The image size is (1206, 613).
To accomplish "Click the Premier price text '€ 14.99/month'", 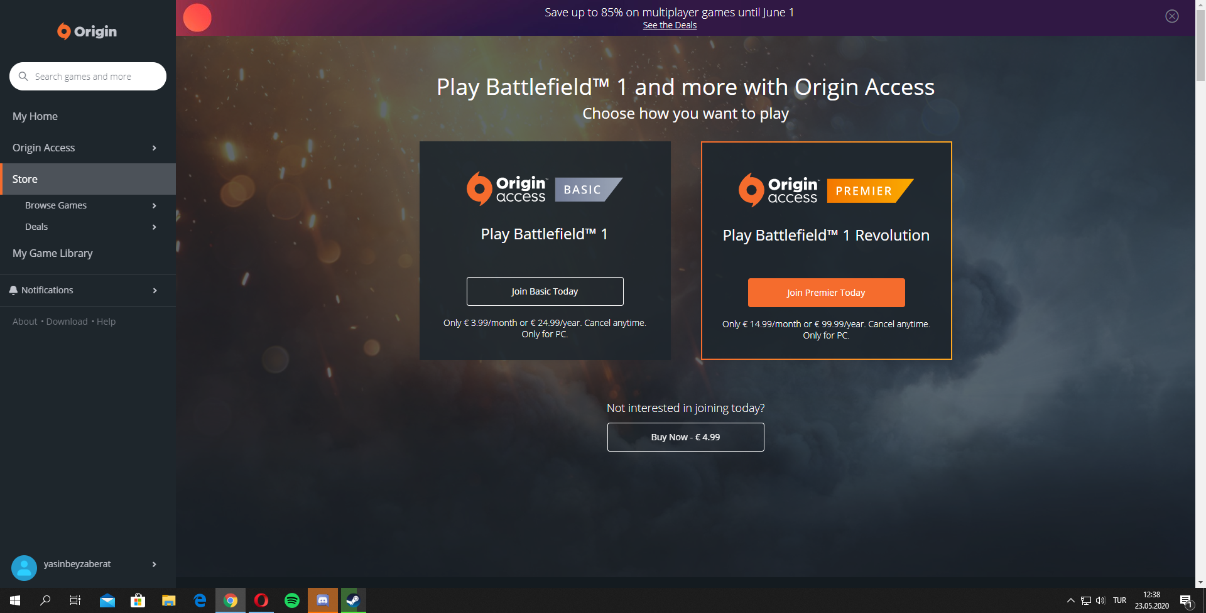I will 771,324.
